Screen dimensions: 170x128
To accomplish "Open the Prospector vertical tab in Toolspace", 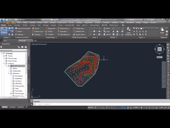I will pyautogui.click(x=29, y=53).
